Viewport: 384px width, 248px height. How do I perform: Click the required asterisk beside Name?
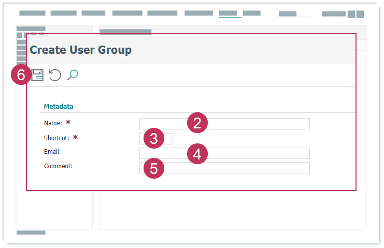[67, 123]
